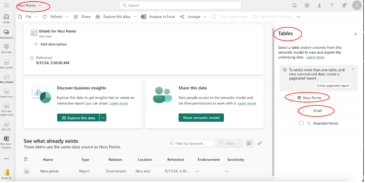Open the Nico Points title dropdown
Viewport: 365px width, 183px height.
click(x=39, y=6)
